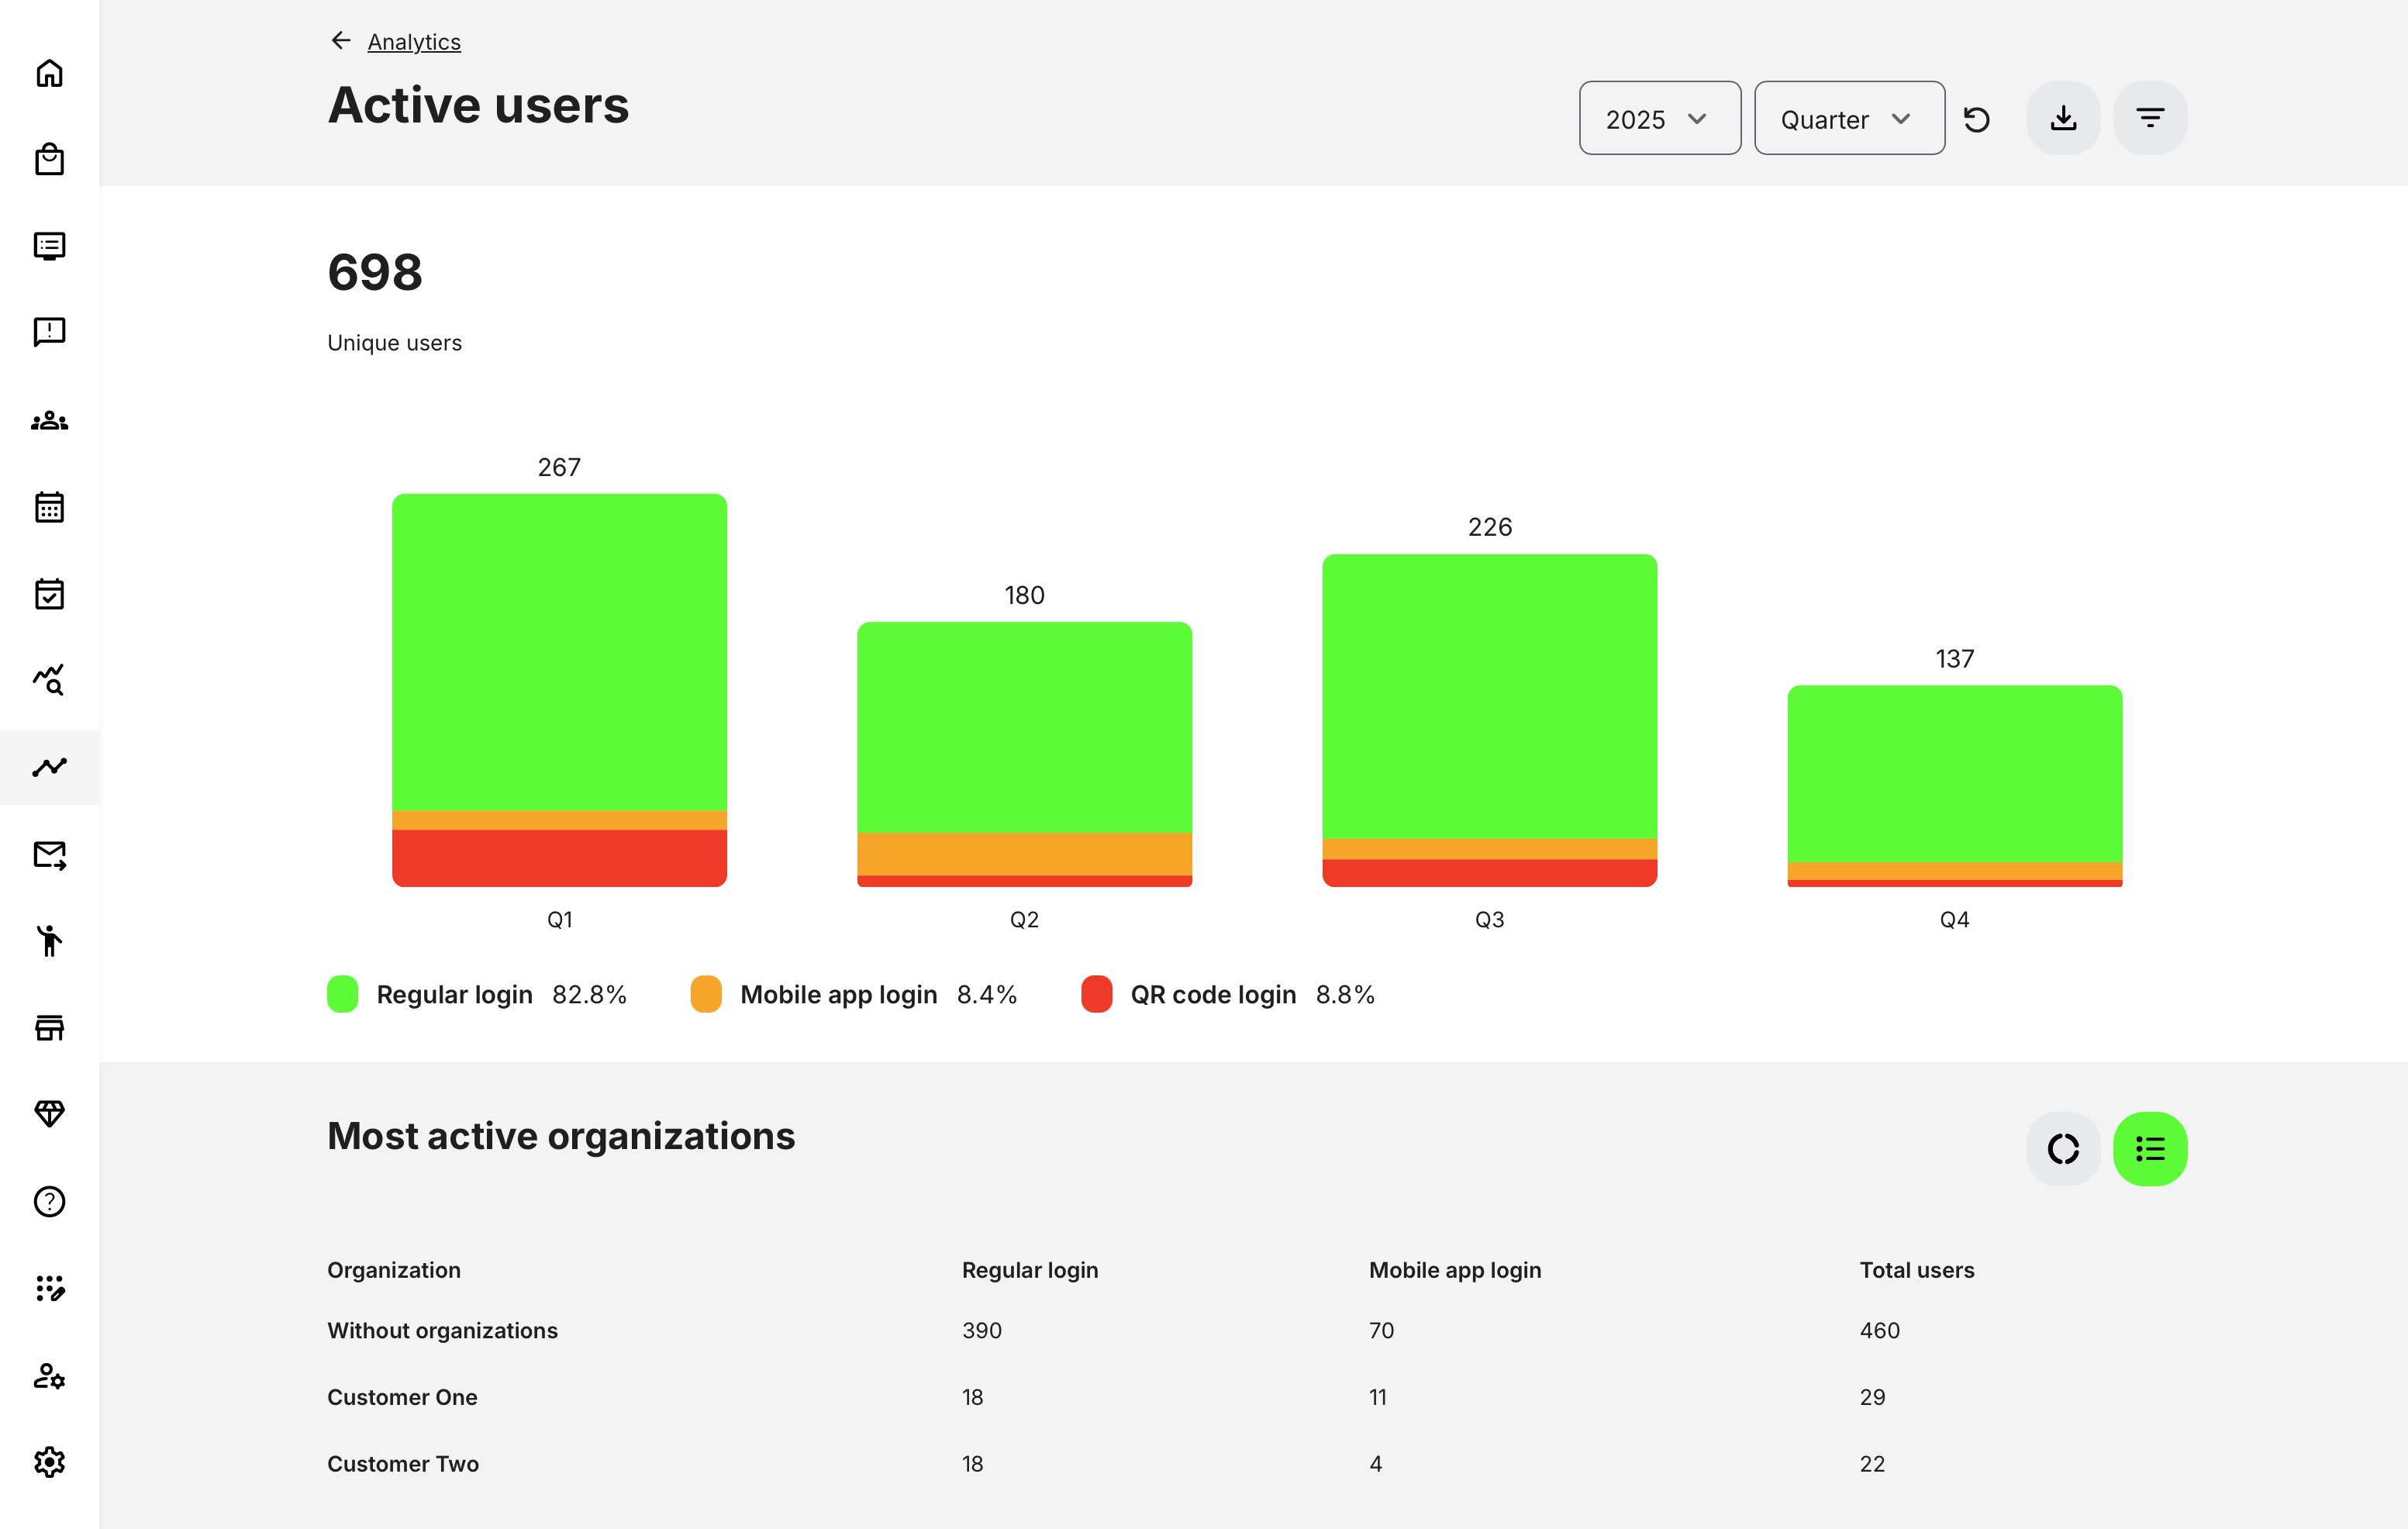Enable the list view for organizations
The width and height of the screenshot is (2408, 1529).
[2149, 1148]
